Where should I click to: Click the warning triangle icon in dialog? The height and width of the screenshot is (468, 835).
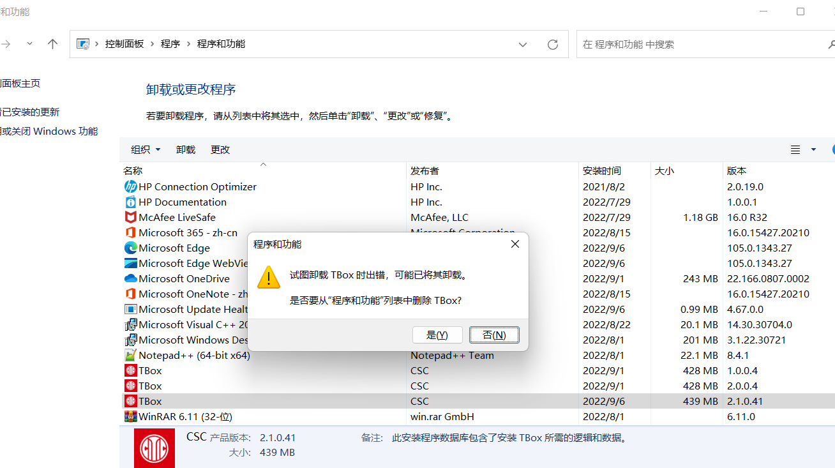click(x=269, y=278)
